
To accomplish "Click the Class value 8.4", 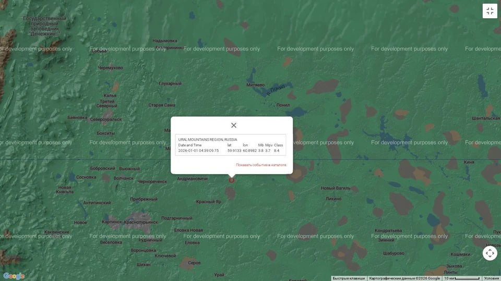I will 277,151.
